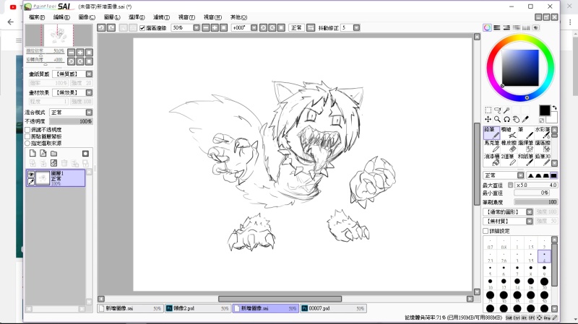Click the toolbar flip horizontal button
The image size is (578, 324).
pos(311,27)
